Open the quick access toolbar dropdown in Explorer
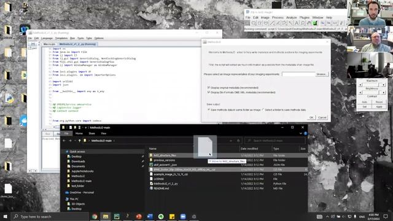Image resolution: width=393 pixels, height=221 pixels. coord(85,128)
